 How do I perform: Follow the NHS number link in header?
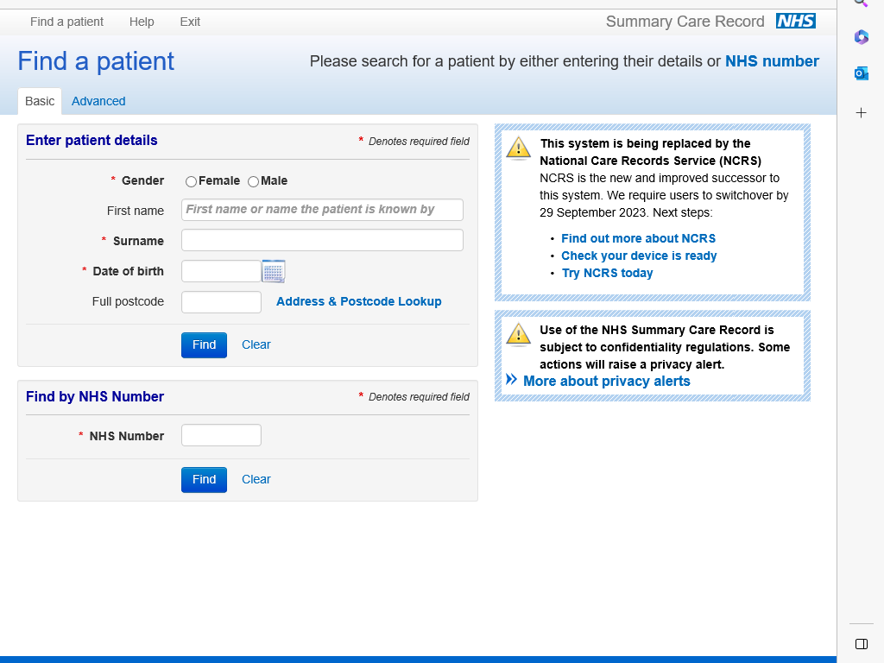(x=772, y=61)
